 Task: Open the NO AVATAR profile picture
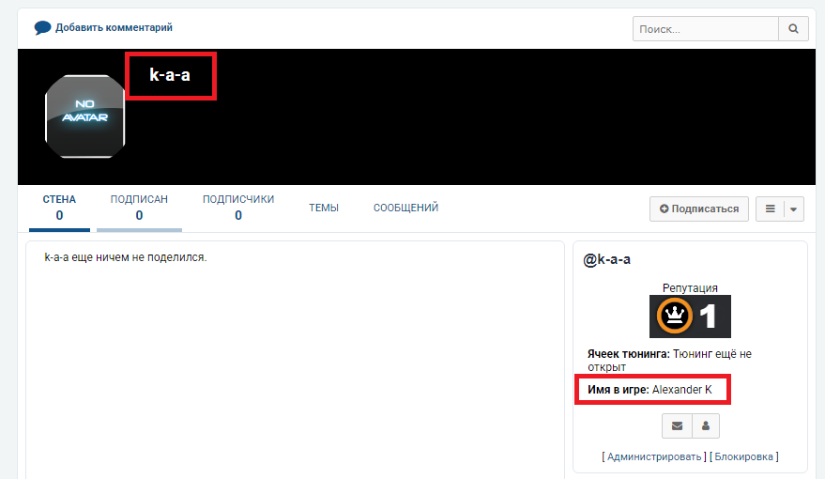coord(84,116)
